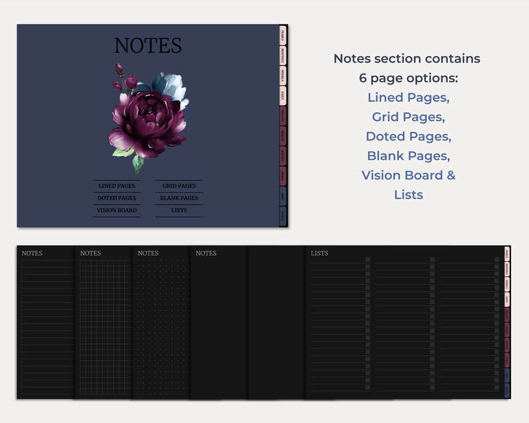Click the 'Lined Pages,' description text
Image resolution: width=529 pixels, height=423 pixels.
tap(408, 97)
